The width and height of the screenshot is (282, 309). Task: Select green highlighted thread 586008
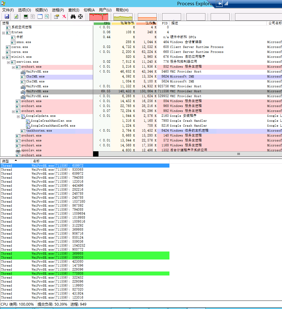(85, 258)
